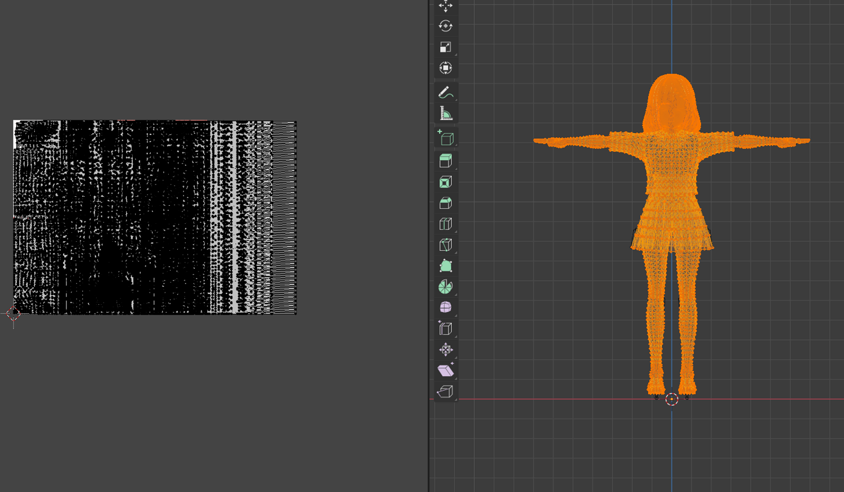Choose the Bevel tool

click(445, 203)
